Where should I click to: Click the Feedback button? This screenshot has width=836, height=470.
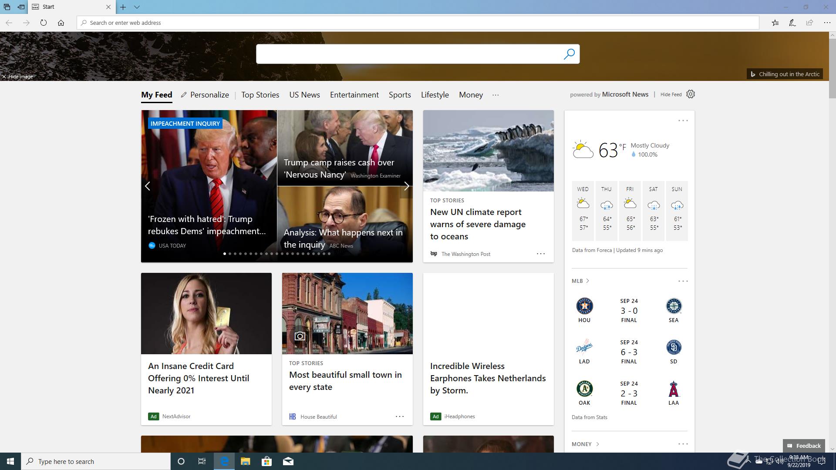pyautogui.click(x=804, y=446)
